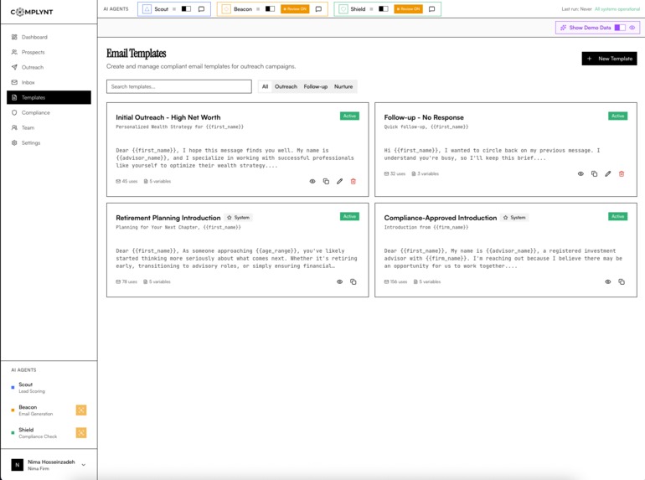645x480 pixels.
Task: Select the Follow-up filter tab
Action: click(x=316, y=87)
